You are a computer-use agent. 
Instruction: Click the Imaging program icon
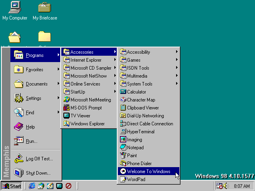(x=123, y=140)
